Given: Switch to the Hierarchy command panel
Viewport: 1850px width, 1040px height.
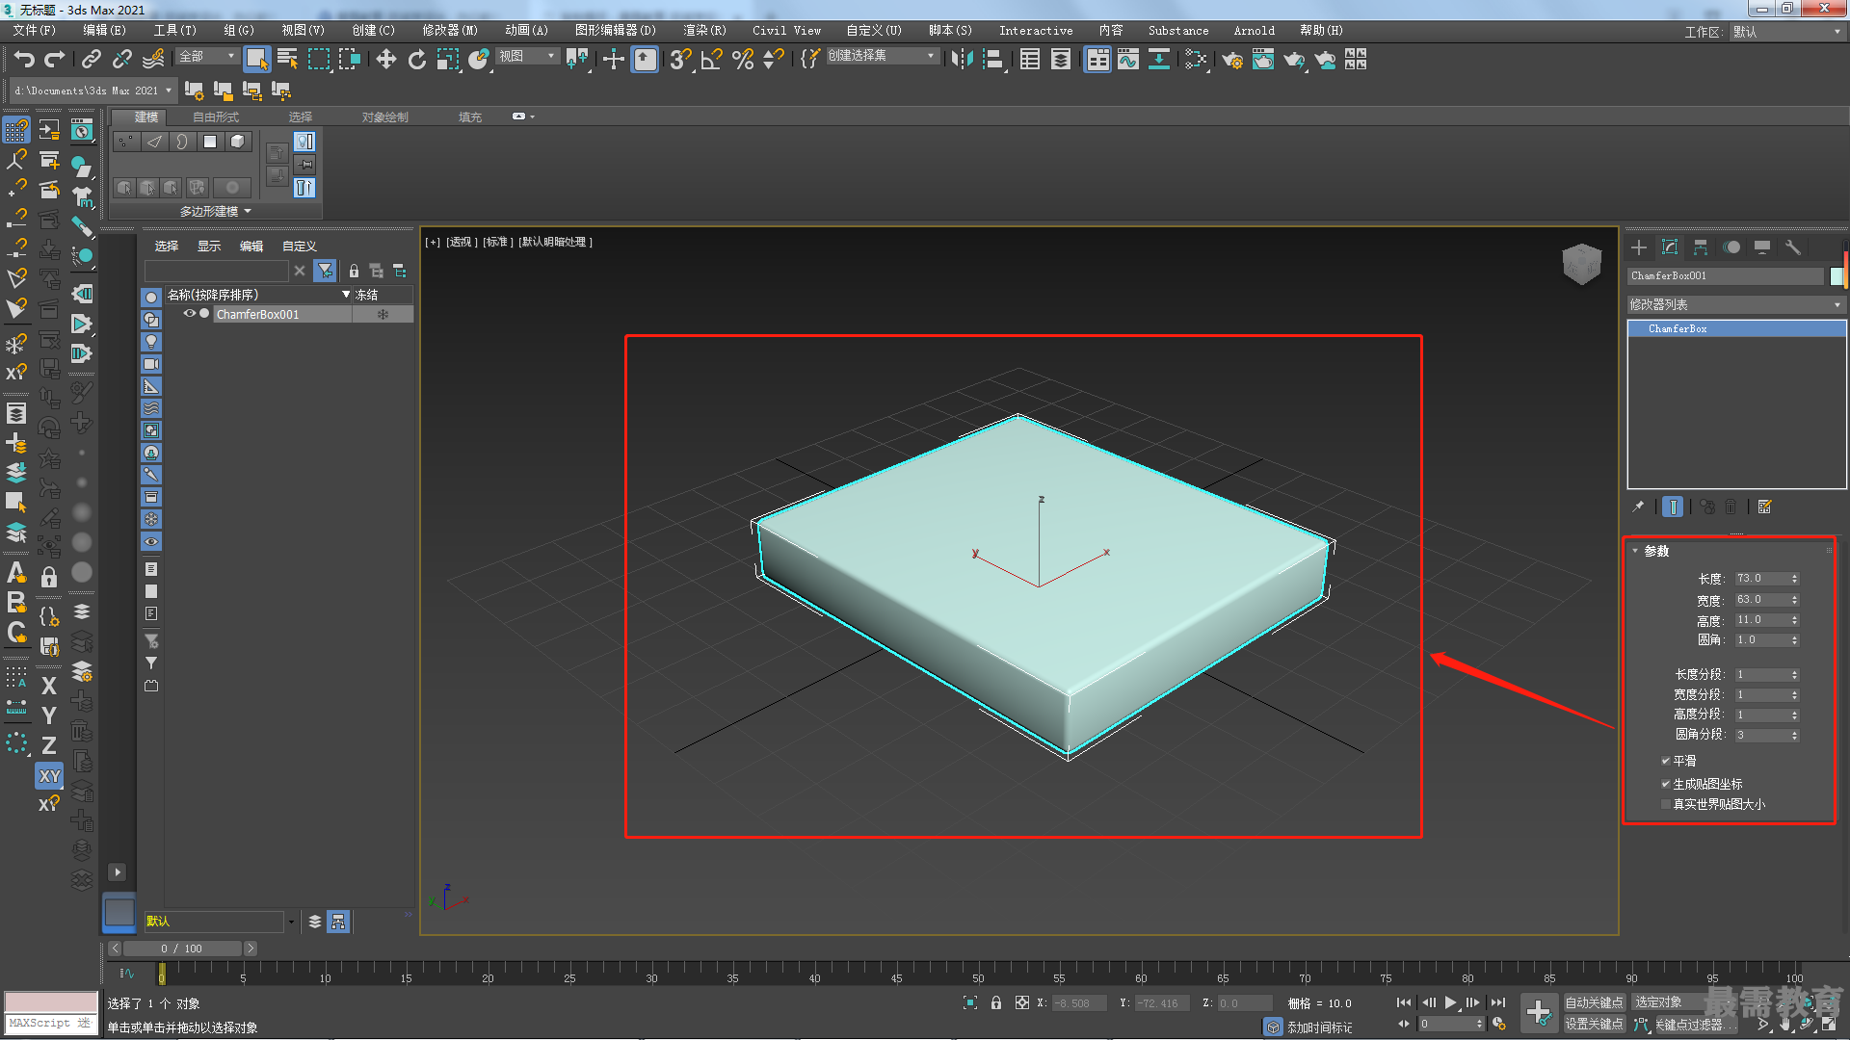Looking at the screenshot, I should 1701,247.
